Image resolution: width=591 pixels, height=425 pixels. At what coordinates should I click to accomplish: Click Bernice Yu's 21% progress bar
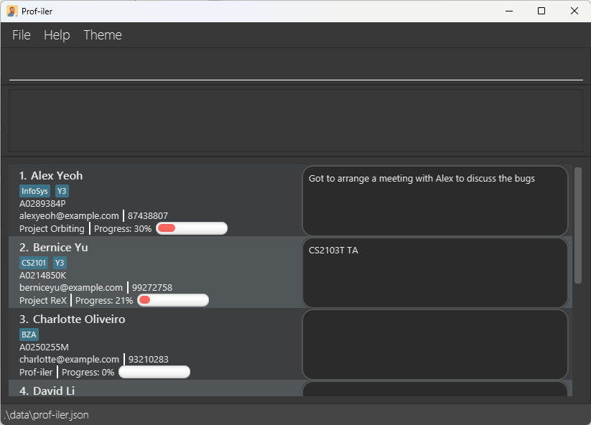click(x=173, y=300)
